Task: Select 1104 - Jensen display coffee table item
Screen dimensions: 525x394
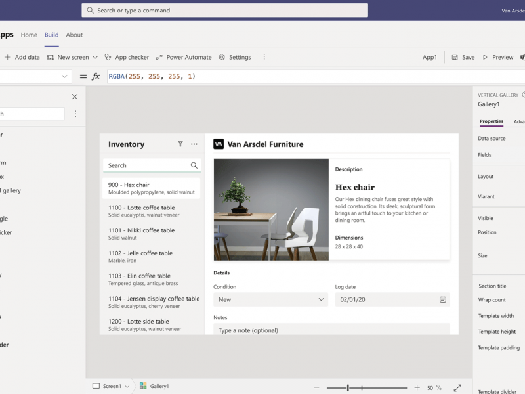Action: 152,302
